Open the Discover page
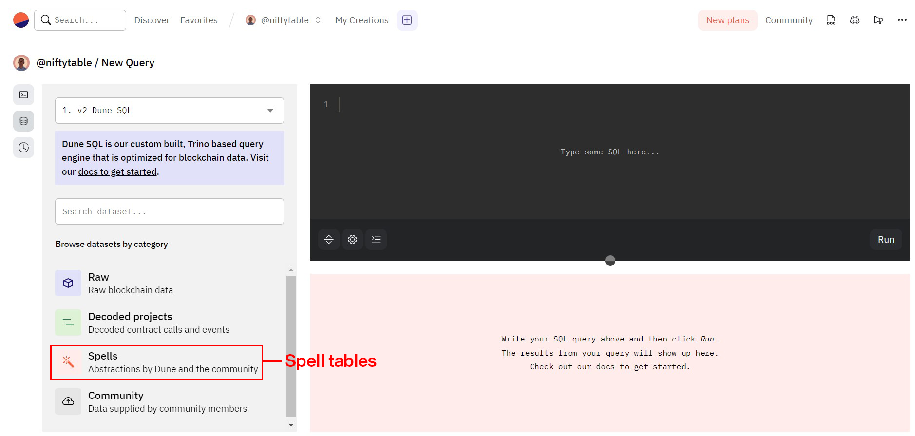Screen dimensions: 915x436 (152, 20)
